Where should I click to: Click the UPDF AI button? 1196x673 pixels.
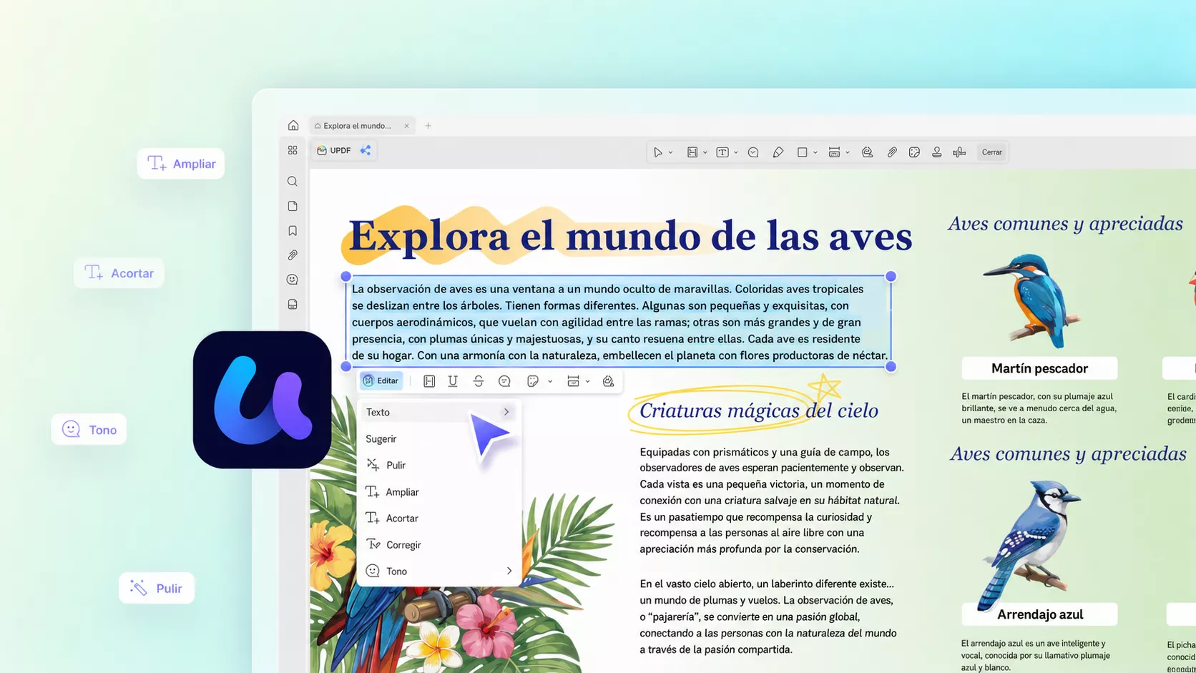point(334,150)
